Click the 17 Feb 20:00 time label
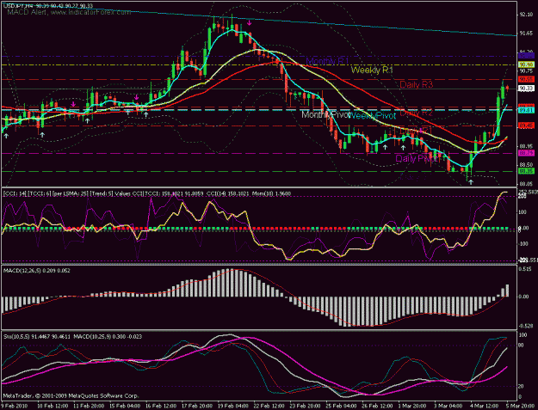 point(196,406)
